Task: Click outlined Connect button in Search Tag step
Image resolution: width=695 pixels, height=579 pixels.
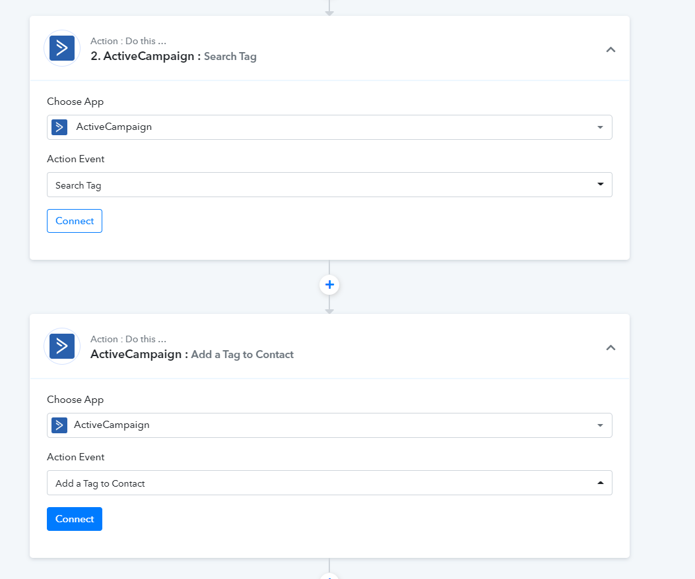Action: click(75, 221)
